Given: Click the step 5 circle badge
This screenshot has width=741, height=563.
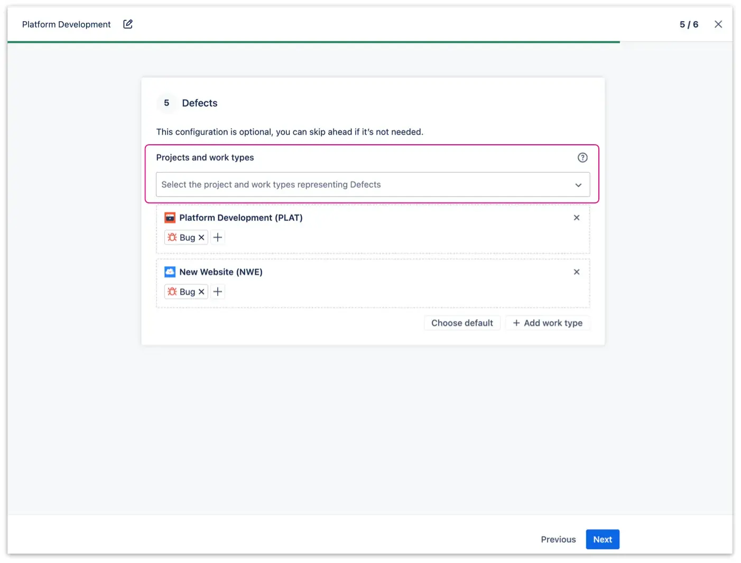Looking at the screenshot, I should (x=166, y=103).
